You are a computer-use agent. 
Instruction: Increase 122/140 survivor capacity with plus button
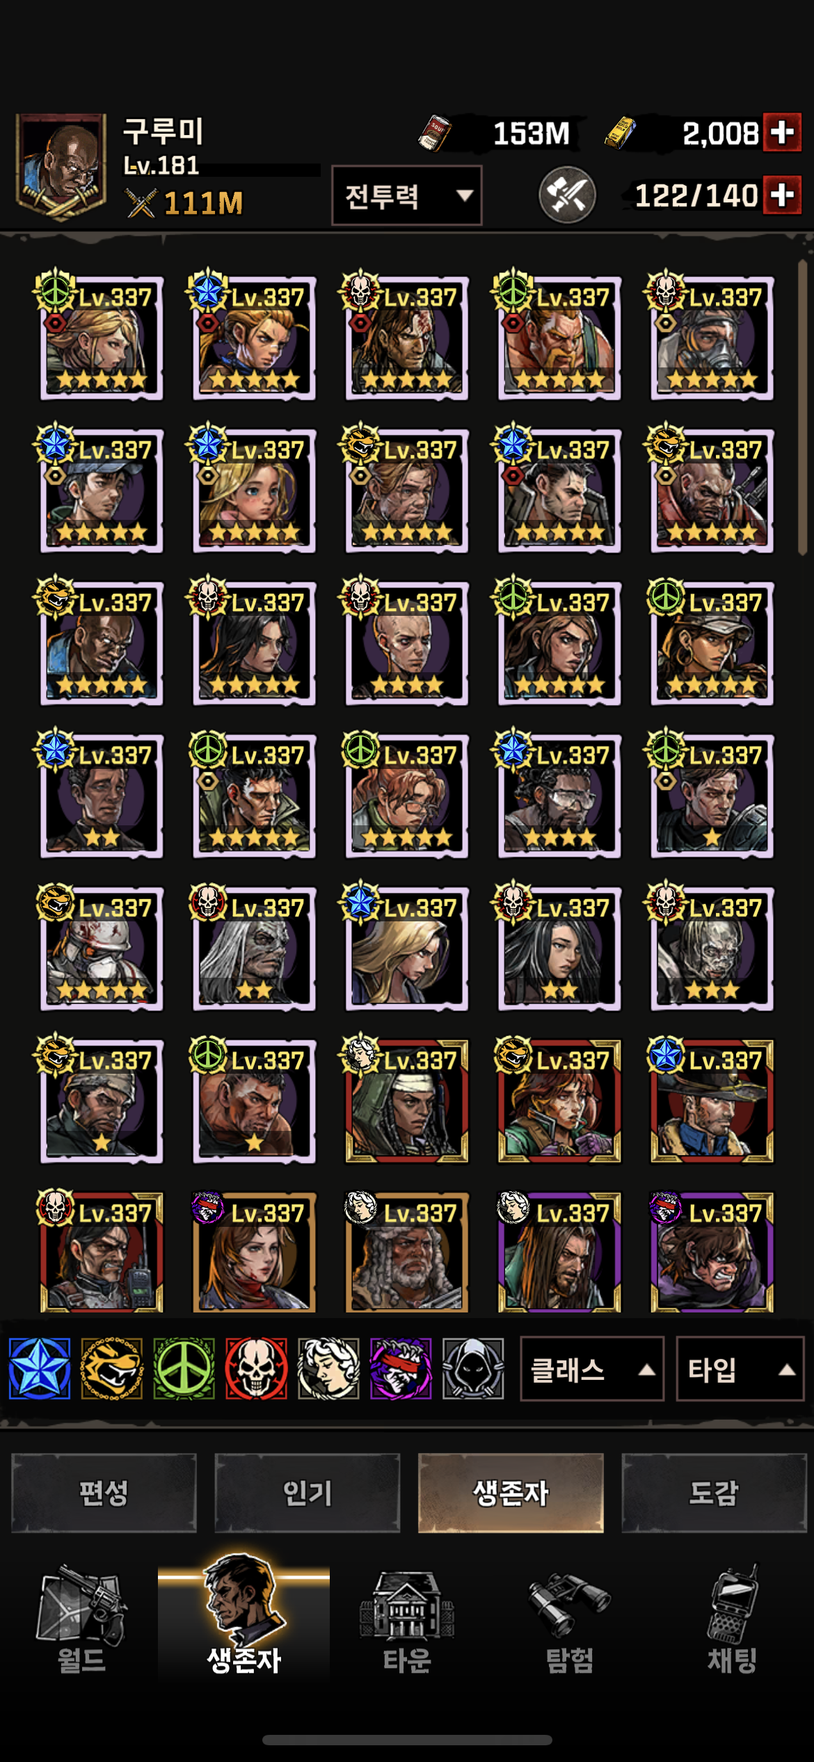click(783, 195)
